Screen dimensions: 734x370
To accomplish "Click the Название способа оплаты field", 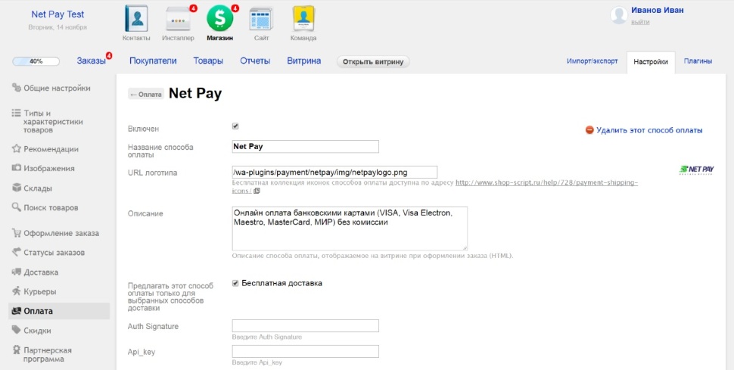I will [305, 147].
